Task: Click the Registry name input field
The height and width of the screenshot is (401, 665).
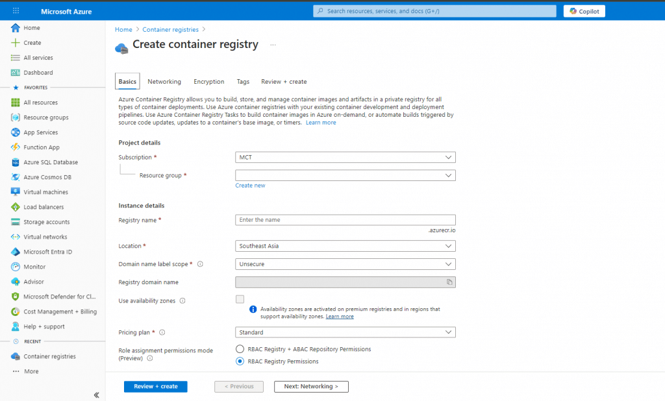Action: coord(345,220)
